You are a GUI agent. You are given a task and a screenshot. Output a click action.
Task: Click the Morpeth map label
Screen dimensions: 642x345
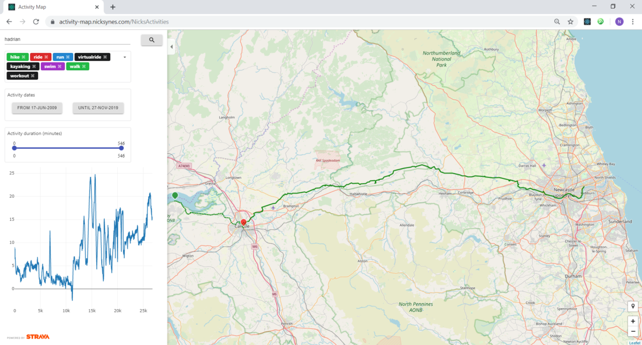click(545, 110)
